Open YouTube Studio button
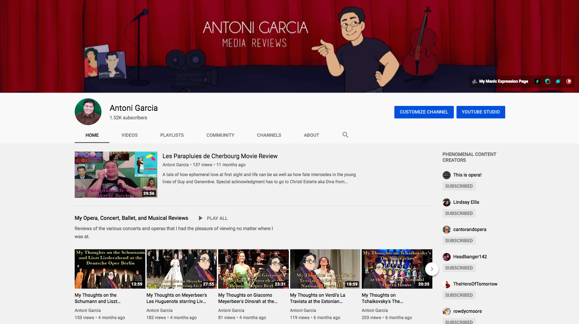 point(481,112)
